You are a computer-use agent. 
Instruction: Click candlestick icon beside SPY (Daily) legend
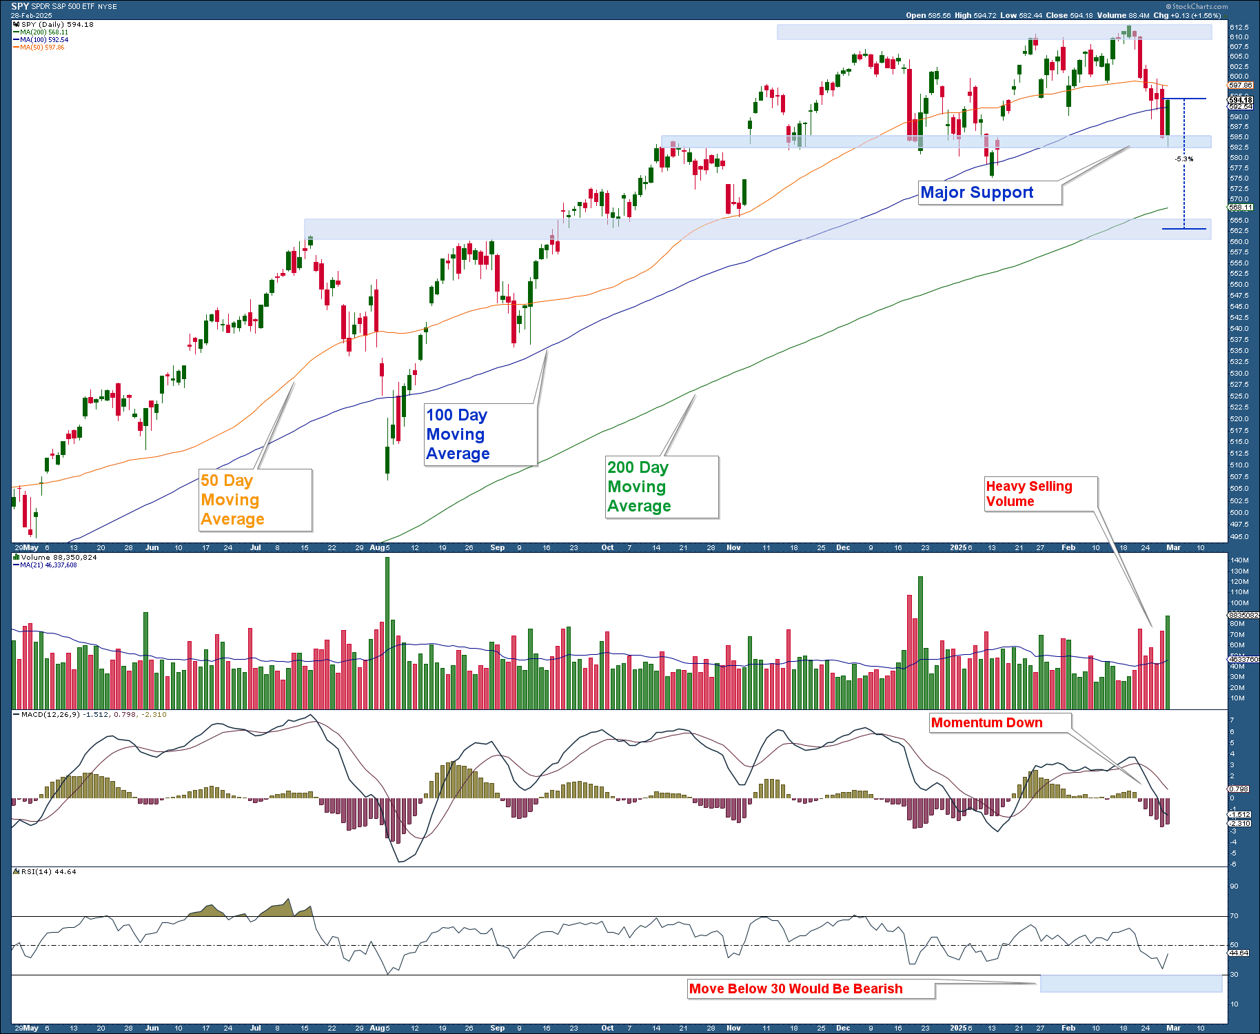(x=17, y=24)
